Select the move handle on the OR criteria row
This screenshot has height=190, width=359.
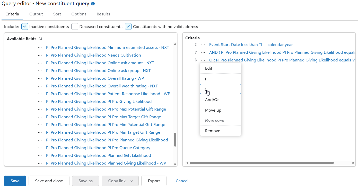coord(196,60)
